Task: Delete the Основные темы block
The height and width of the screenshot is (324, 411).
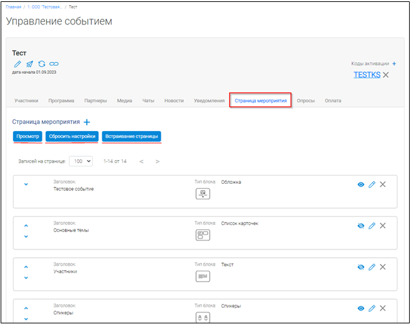Action: coord(383,226)
